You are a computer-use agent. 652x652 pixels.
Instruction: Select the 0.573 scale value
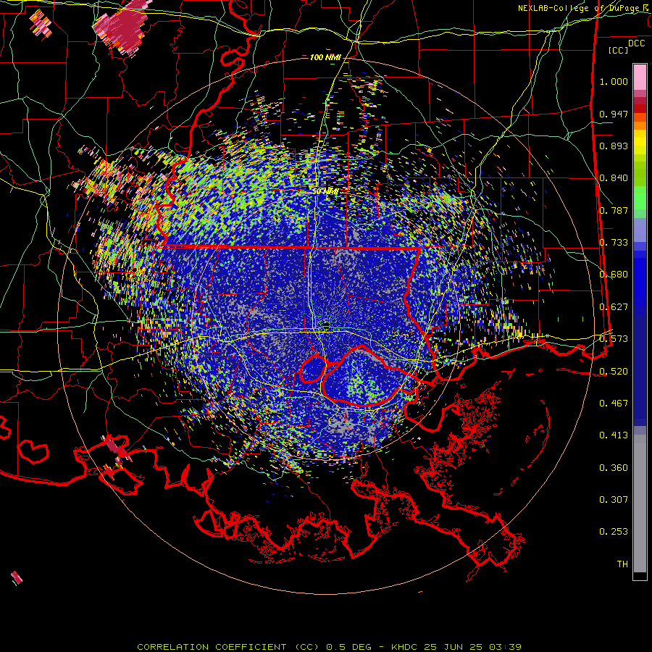tap(614, 339)
